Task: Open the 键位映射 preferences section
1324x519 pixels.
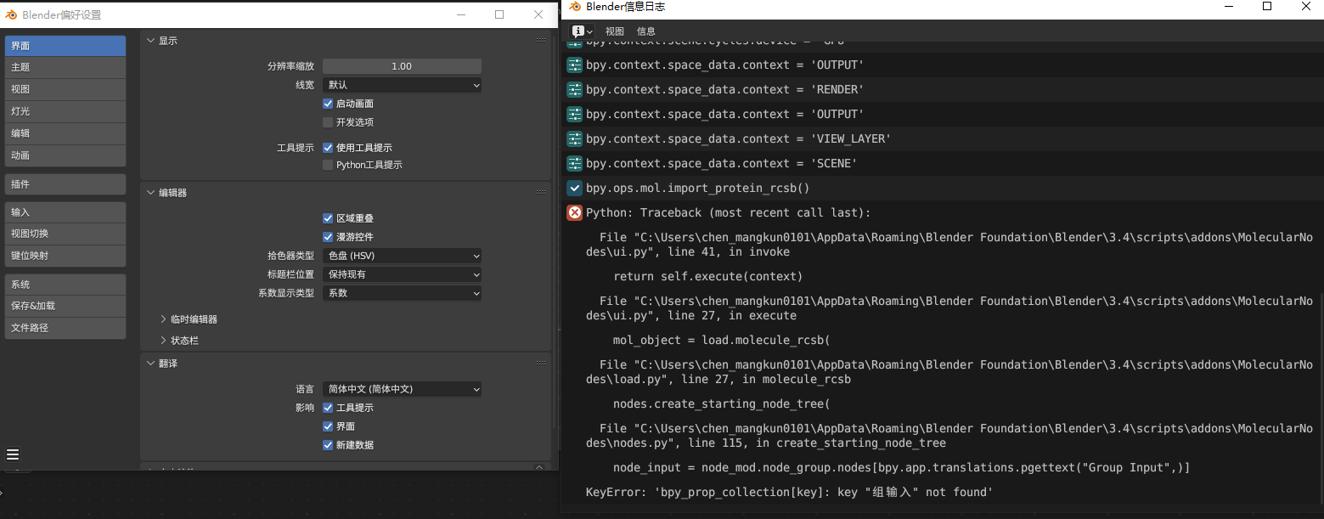Action: pyautogui.click(x=65, y=256)
